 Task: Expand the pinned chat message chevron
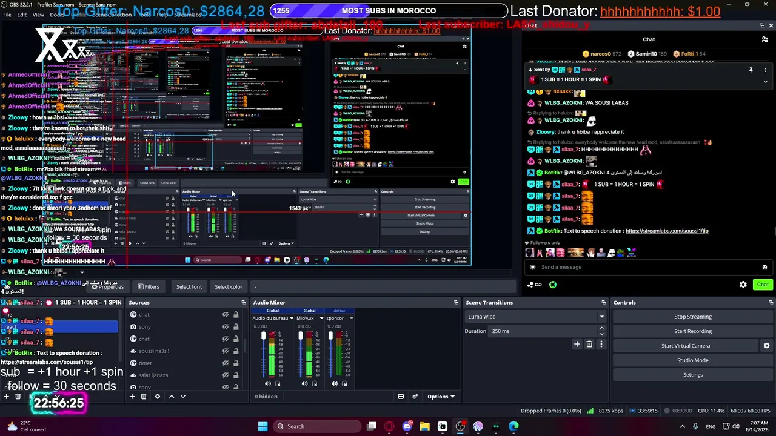765,81
